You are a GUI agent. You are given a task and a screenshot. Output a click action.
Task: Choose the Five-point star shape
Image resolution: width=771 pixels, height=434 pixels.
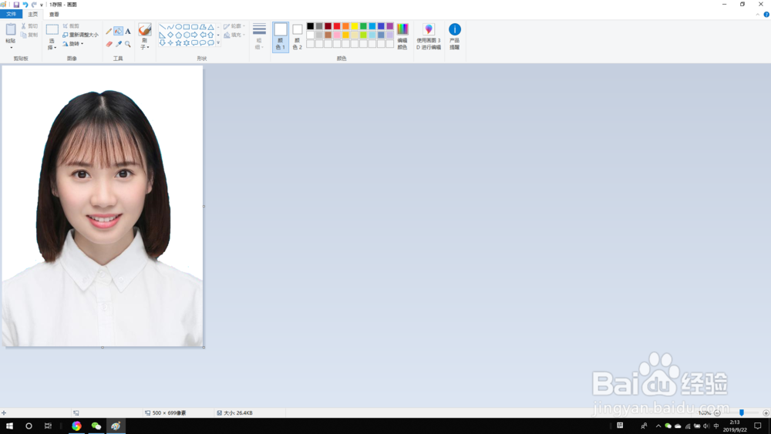[x=179, y=42]
